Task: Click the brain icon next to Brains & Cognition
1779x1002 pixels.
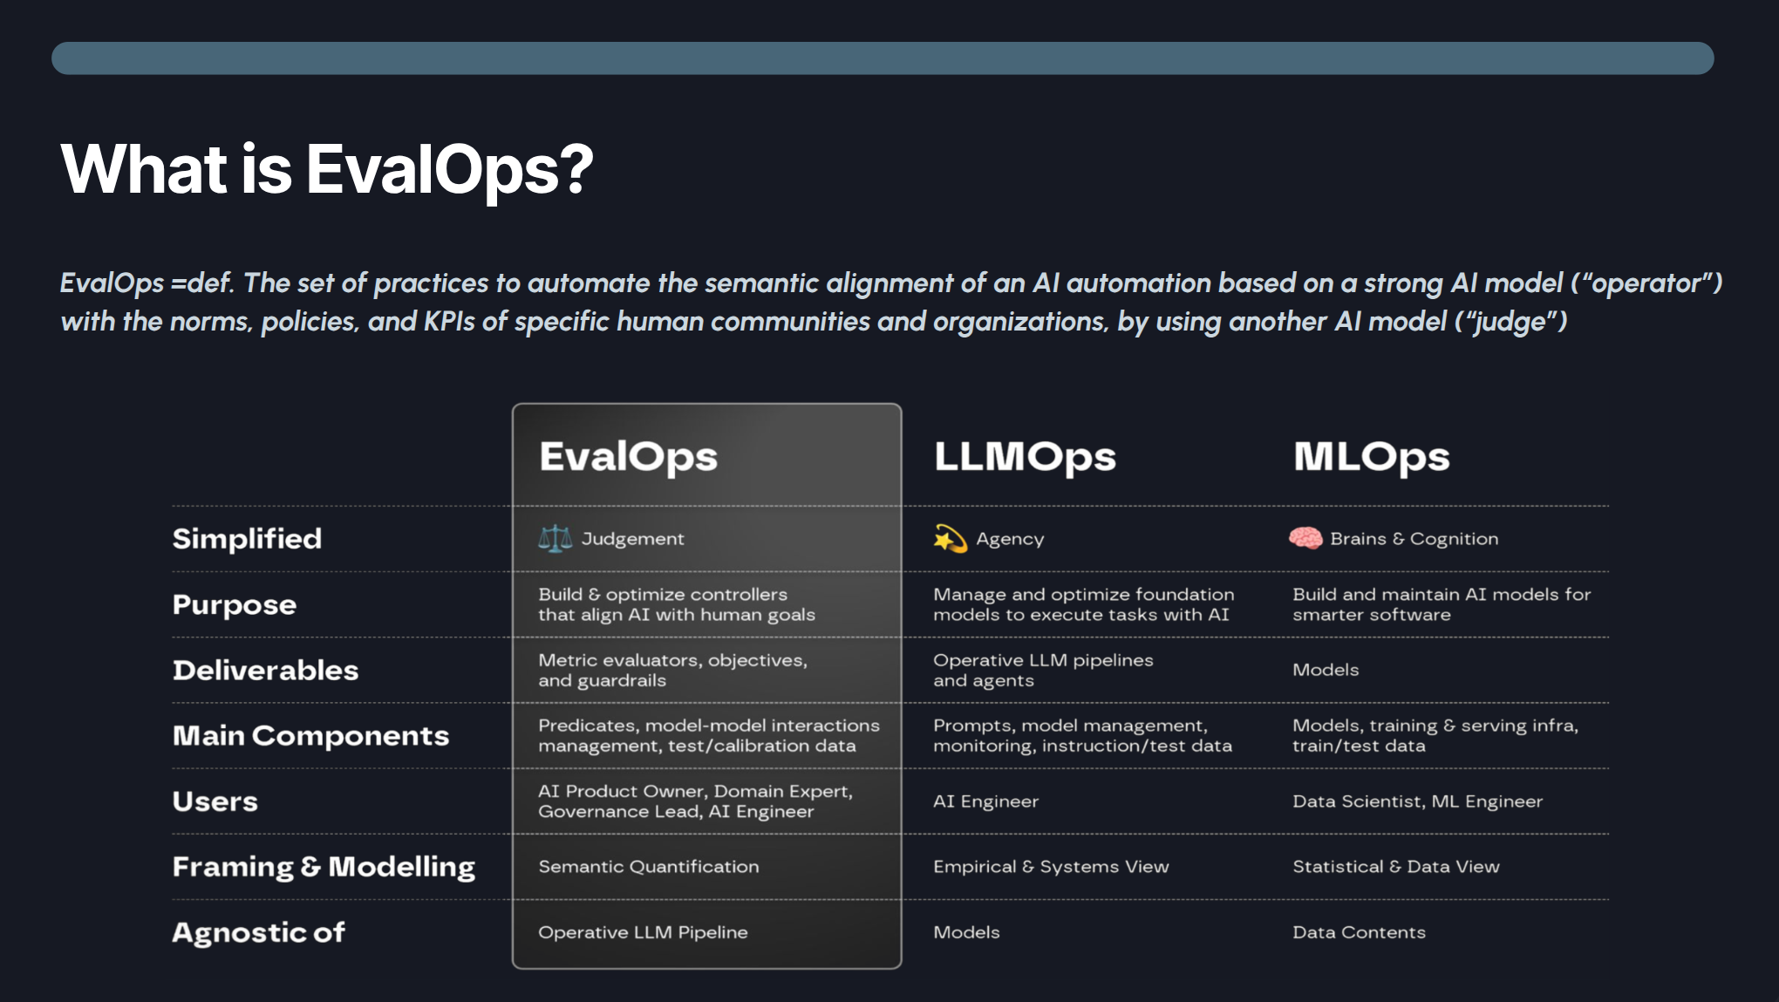Action: pos(1305,537)
